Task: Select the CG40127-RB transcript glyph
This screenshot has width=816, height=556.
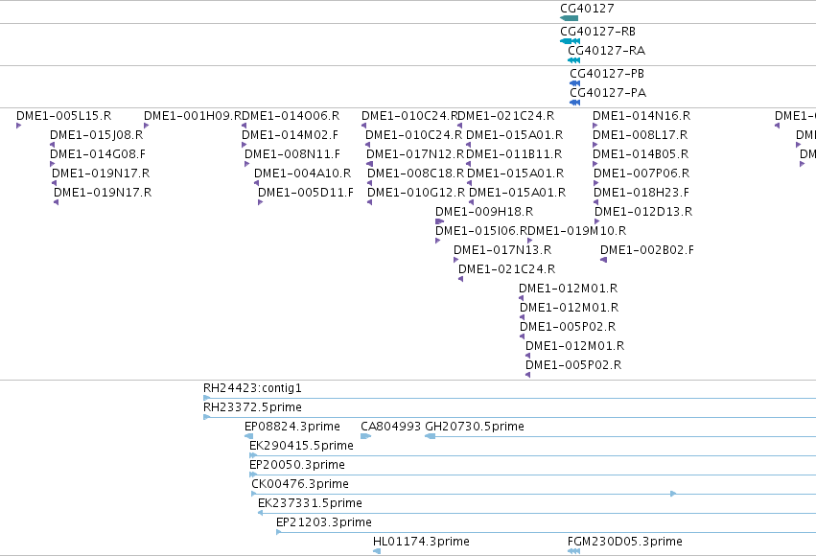Action: click(570, 41)
